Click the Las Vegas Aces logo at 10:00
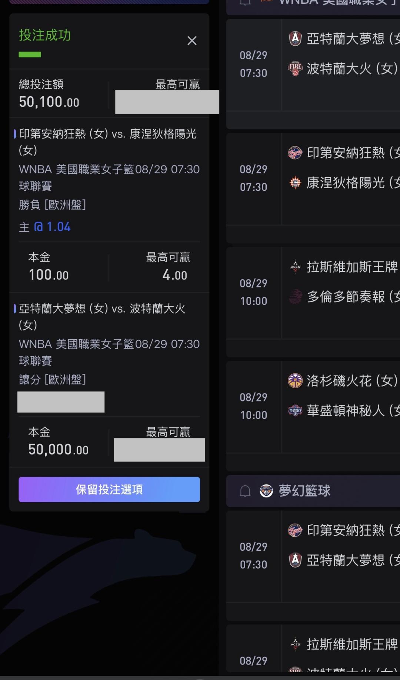This screenshot has height=680, width=400. 295,267
